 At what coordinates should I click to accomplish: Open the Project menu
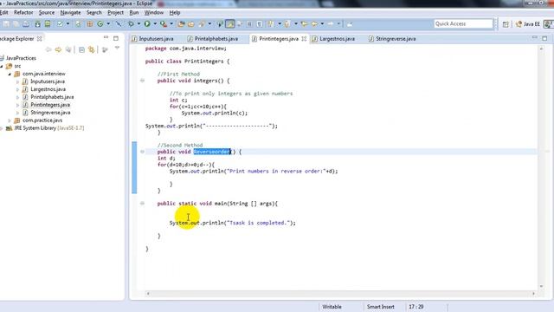point(115,12)
